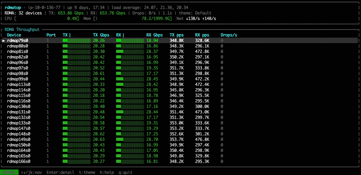The height and width of the screenshot is (175, 361).
Task: Select the rdmap147s0 device name
Action: click(x=18, y=129)
